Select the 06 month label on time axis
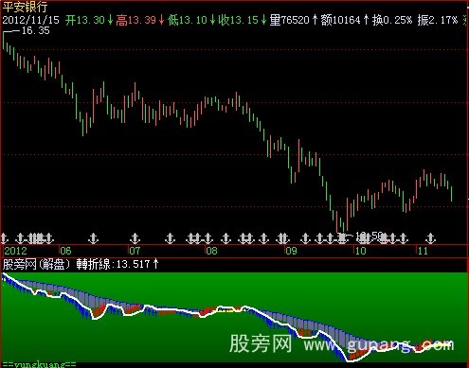The height and width of the screenshot is (368, 469). pyautogui.click(x=65, y=251)
